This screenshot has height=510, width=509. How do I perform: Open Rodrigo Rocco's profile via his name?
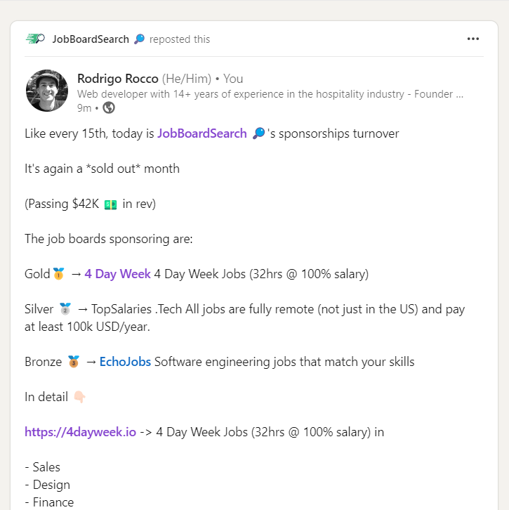[118, 79]
